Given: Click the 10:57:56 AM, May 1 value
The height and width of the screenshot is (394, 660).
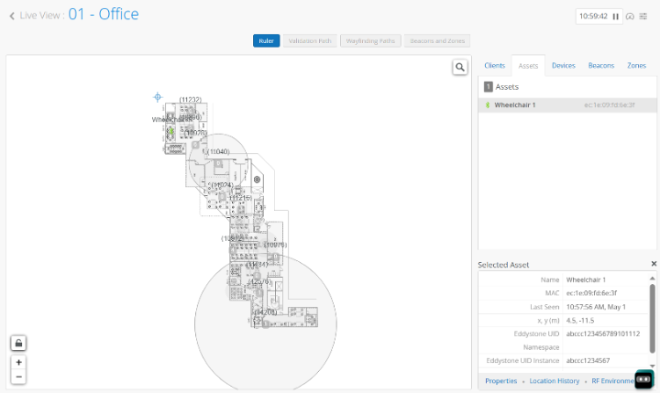Looking at the screenshot, I should click(596, 307).
